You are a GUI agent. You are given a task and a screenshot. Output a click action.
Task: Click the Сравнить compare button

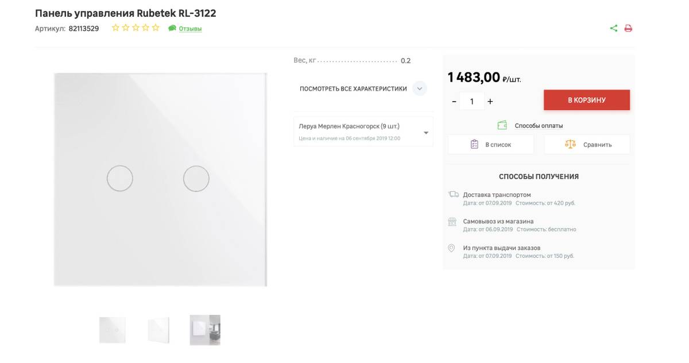[x=587, y=145]
